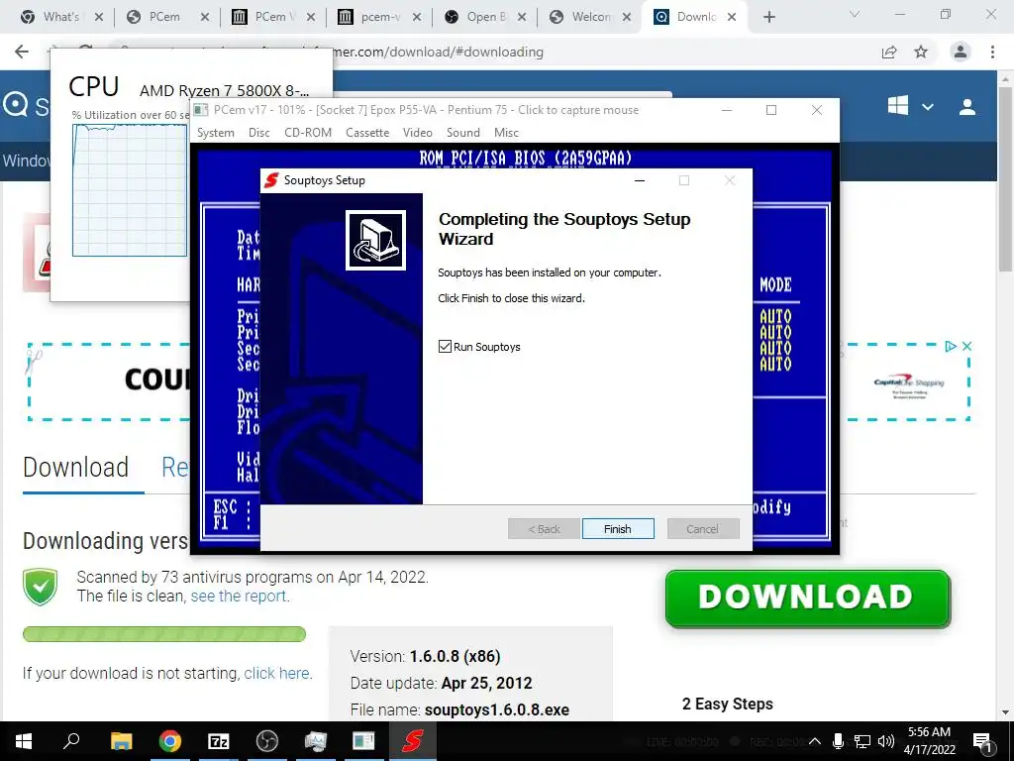This screenshot has height=761, width=1014.
Task: Click the installer computer icon in wizard
Action: (375, 240)
